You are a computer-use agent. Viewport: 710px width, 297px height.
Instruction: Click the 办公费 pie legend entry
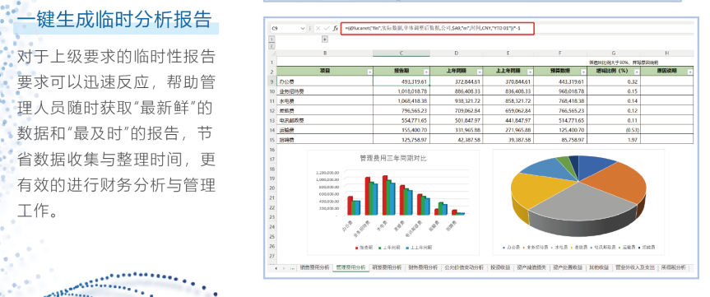click(510, 248)
